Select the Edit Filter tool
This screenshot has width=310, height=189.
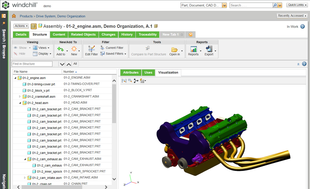(91, 50)
